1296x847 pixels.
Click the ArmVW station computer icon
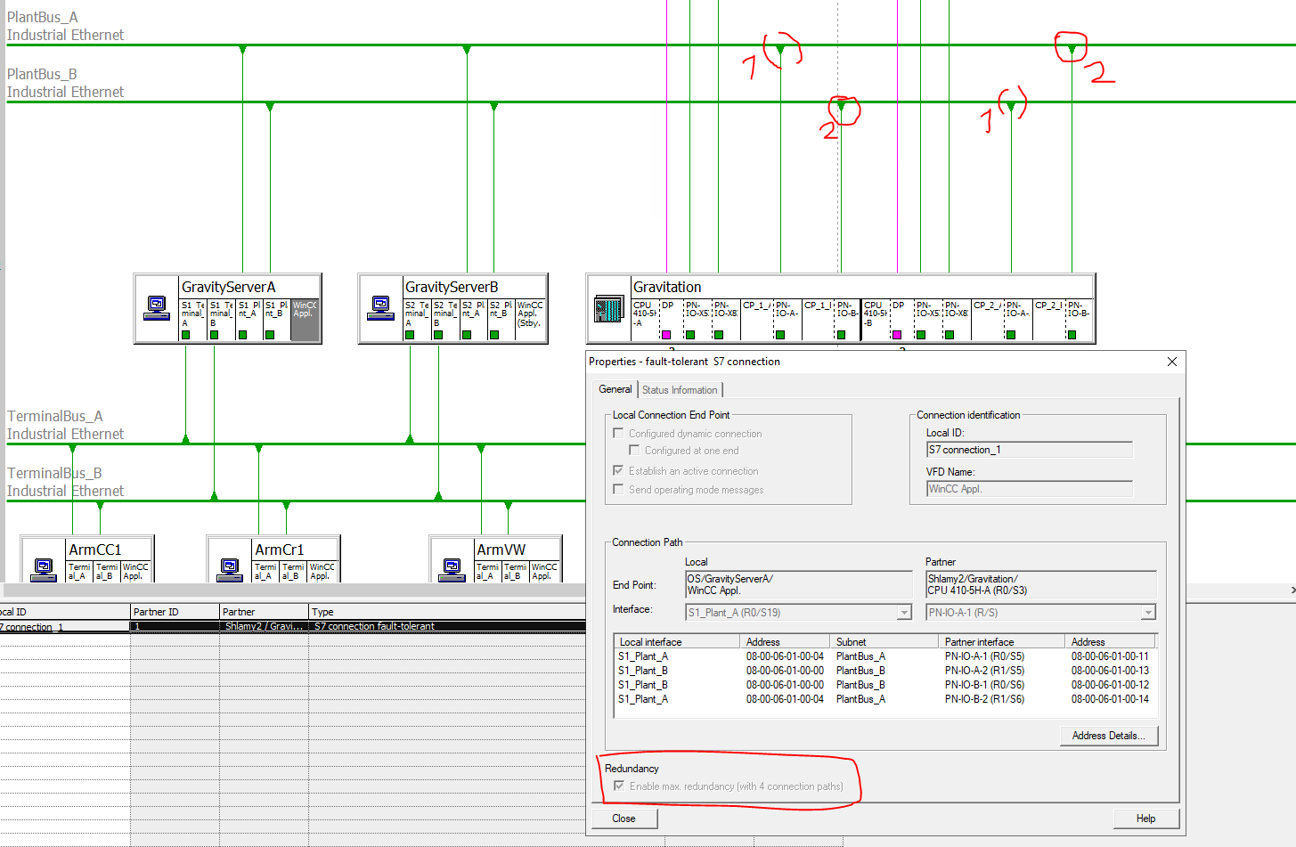pyautogui.click(x=452, y=567)
